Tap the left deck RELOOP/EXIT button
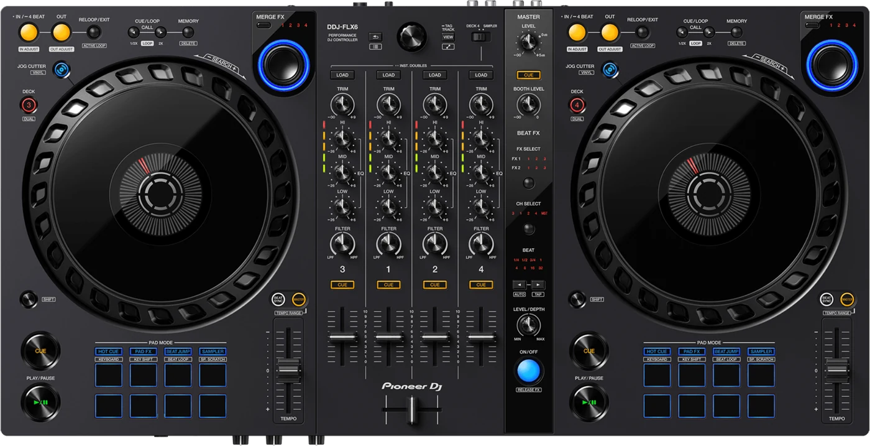 coord(94,32)
